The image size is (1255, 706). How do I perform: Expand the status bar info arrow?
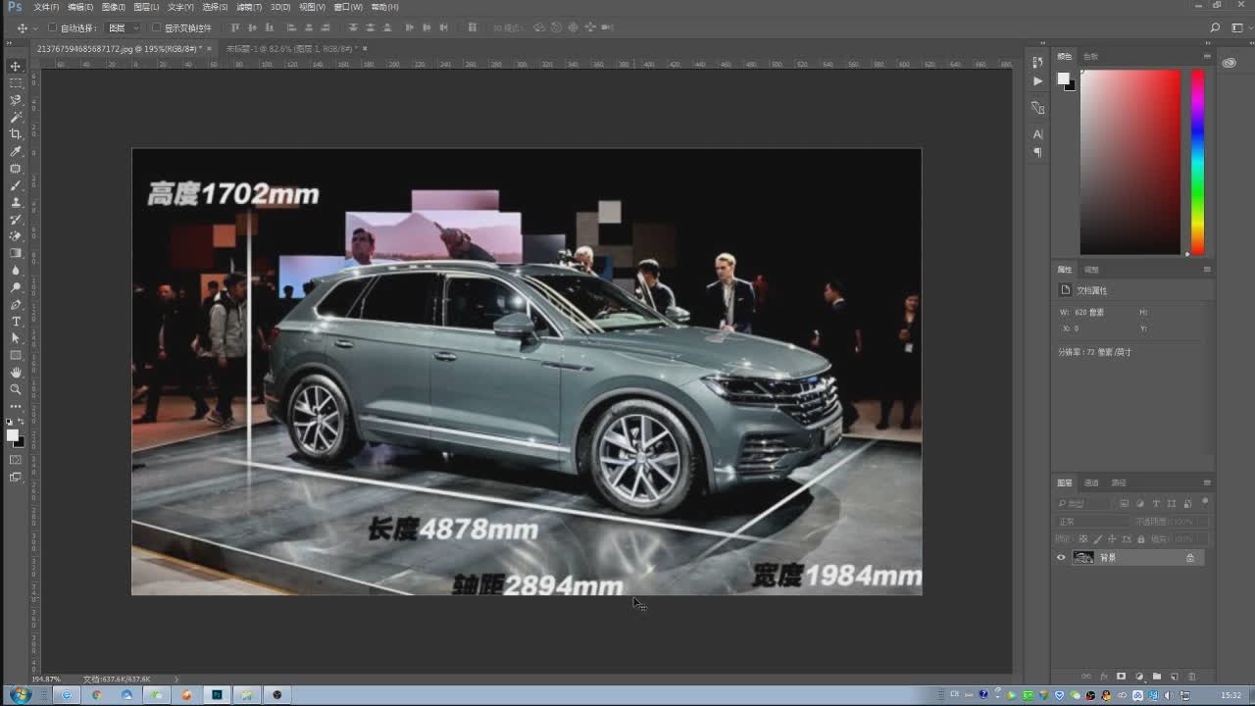point(176,679)
